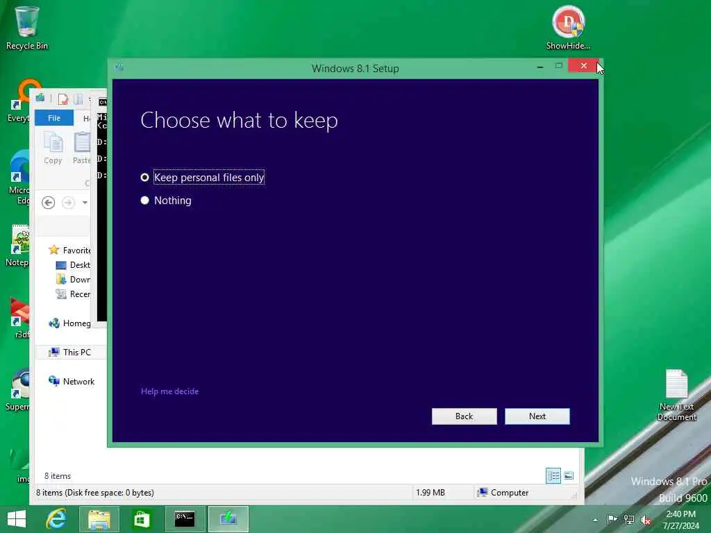
Task: Select This PC in navigation pane
Action: [70, 352]
